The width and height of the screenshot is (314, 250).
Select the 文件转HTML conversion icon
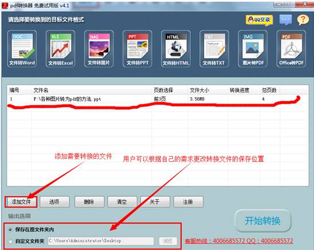click(176, 49)
